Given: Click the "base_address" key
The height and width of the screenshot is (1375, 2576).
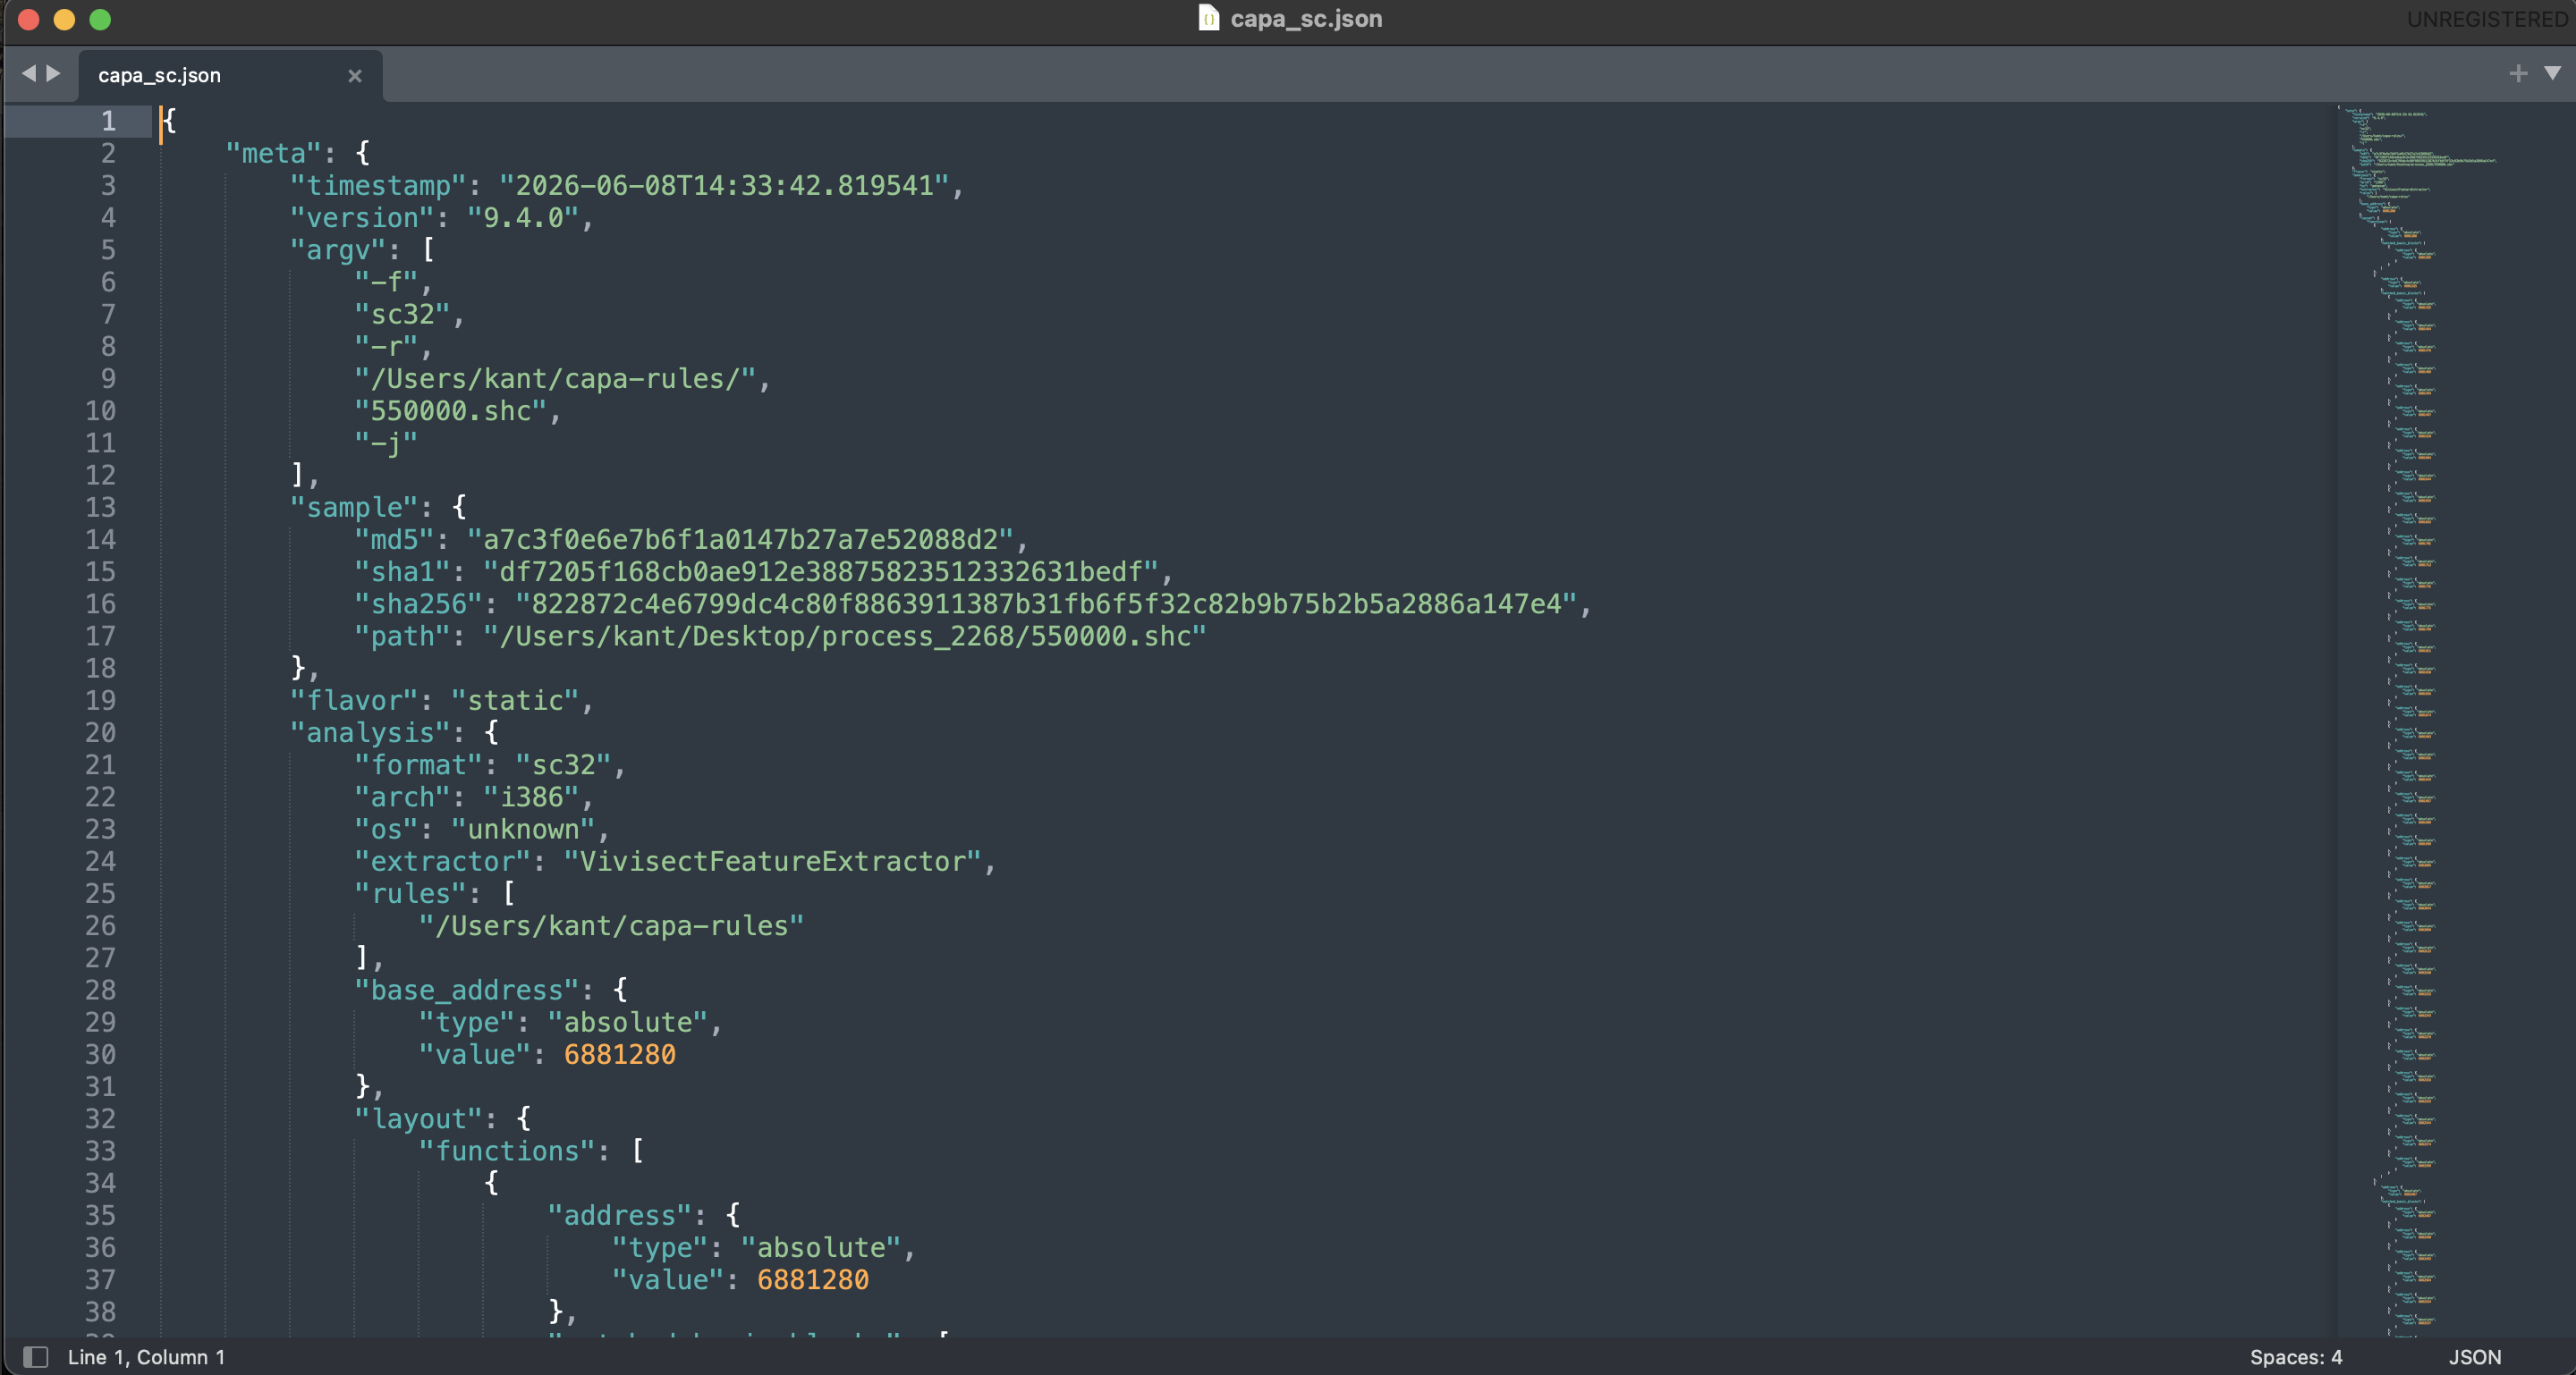Looking at the screenshot, I should click(x=467, y=991).
